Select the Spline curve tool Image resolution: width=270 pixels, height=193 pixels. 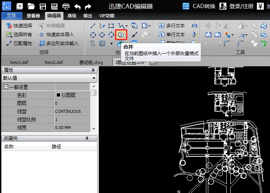click(x=93, y=44)
